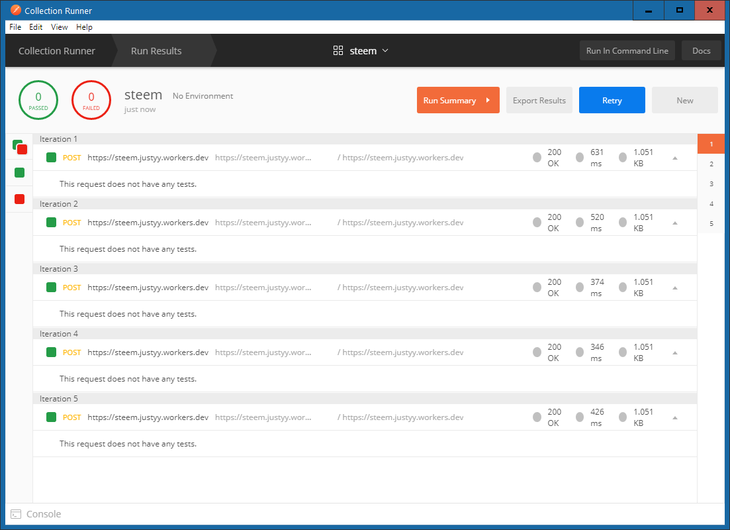Filter by the failed red square icon
Viewport: 730px width, 530px height.
(20, 199)
